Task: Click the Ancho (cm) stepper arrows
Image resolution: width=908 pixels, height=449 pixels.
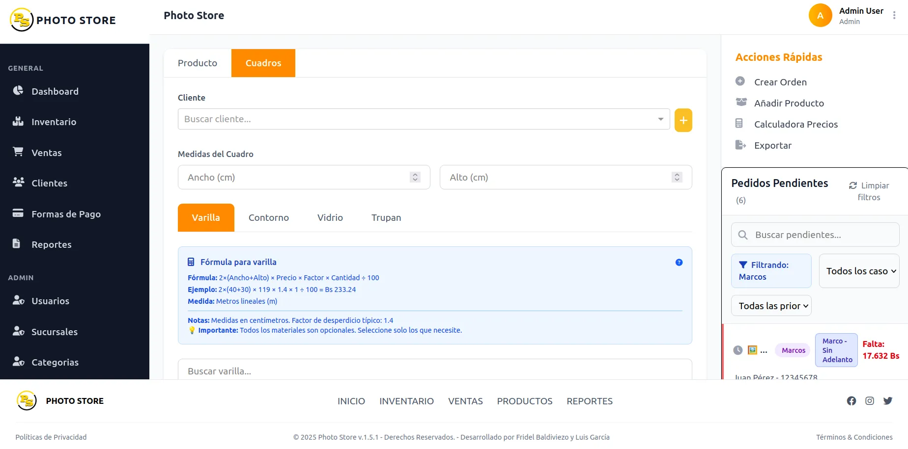Action: click(415, 177)
